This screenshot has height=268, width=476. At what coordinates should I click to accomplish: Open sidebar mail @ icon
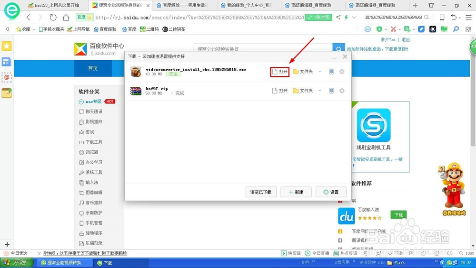[6, 77]
